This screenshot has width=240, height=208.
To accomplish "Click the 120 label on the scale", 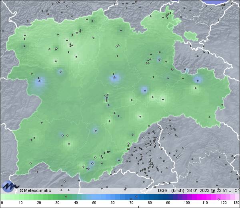I will coord(224,203).
